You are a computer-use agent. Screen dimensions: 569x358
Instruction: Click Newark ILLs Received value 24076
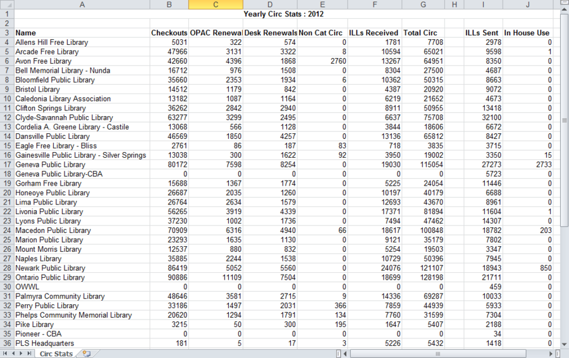click(x=374, y=268)
